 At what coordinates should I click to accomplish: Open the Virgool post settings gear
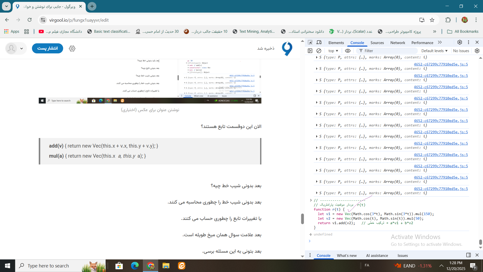click(x=72, y=48)
